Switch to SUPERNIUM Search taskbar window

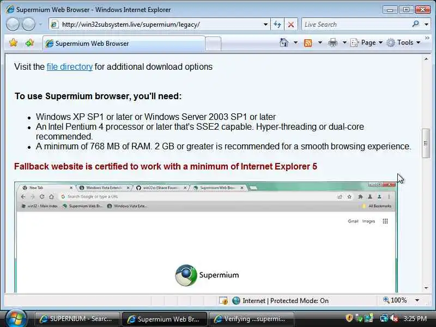[77, 319]
